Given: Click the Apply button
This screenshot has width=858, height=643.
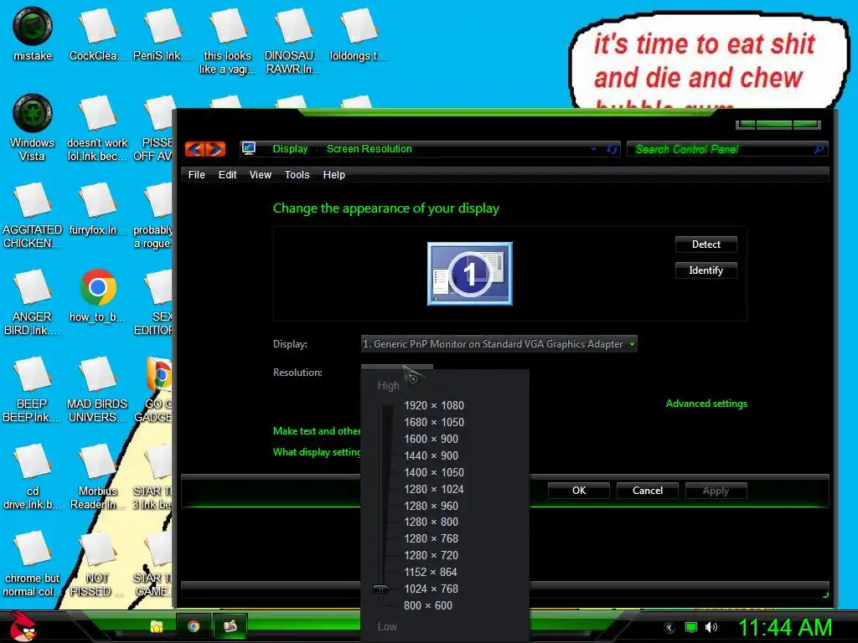Looking at the screenshot, I should (716, 491).
